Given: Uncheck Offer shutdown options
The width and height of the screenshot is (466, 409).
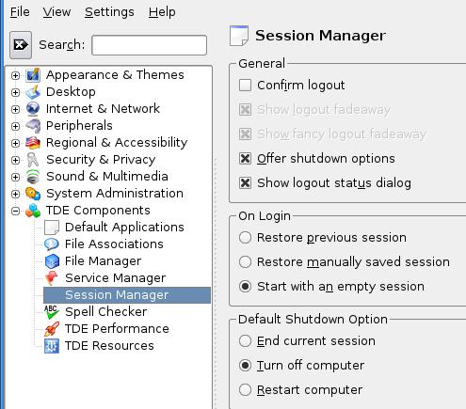Looking at the screenshot, I should [245, 158].
